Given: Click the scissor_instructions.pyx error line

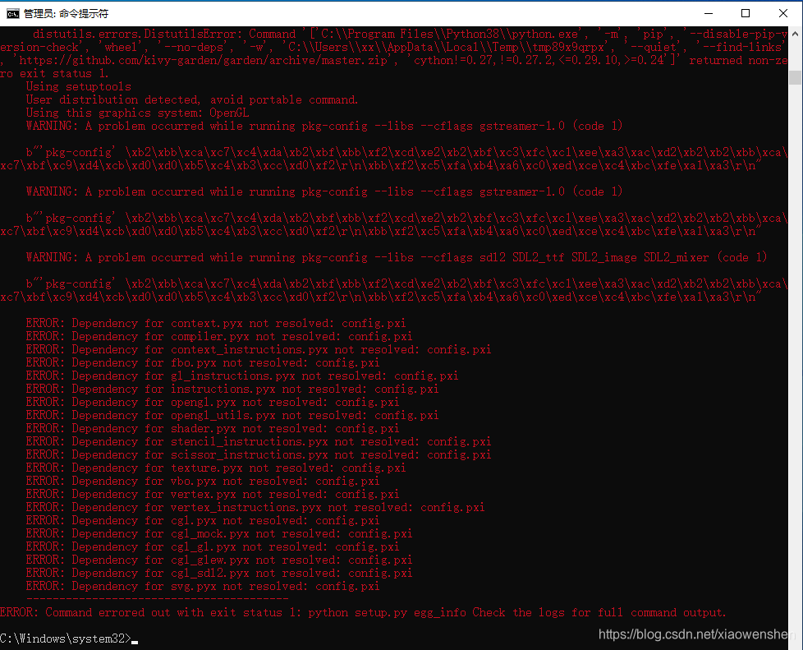Looking at the screenshot, I should tap(259, 454).
